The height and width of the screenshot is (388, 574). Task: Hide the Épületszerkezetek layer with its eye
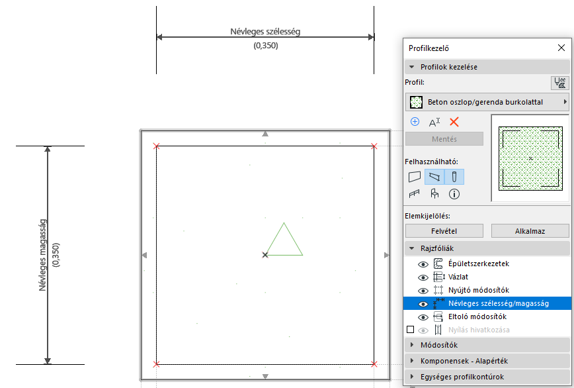(x=423, y=264)
